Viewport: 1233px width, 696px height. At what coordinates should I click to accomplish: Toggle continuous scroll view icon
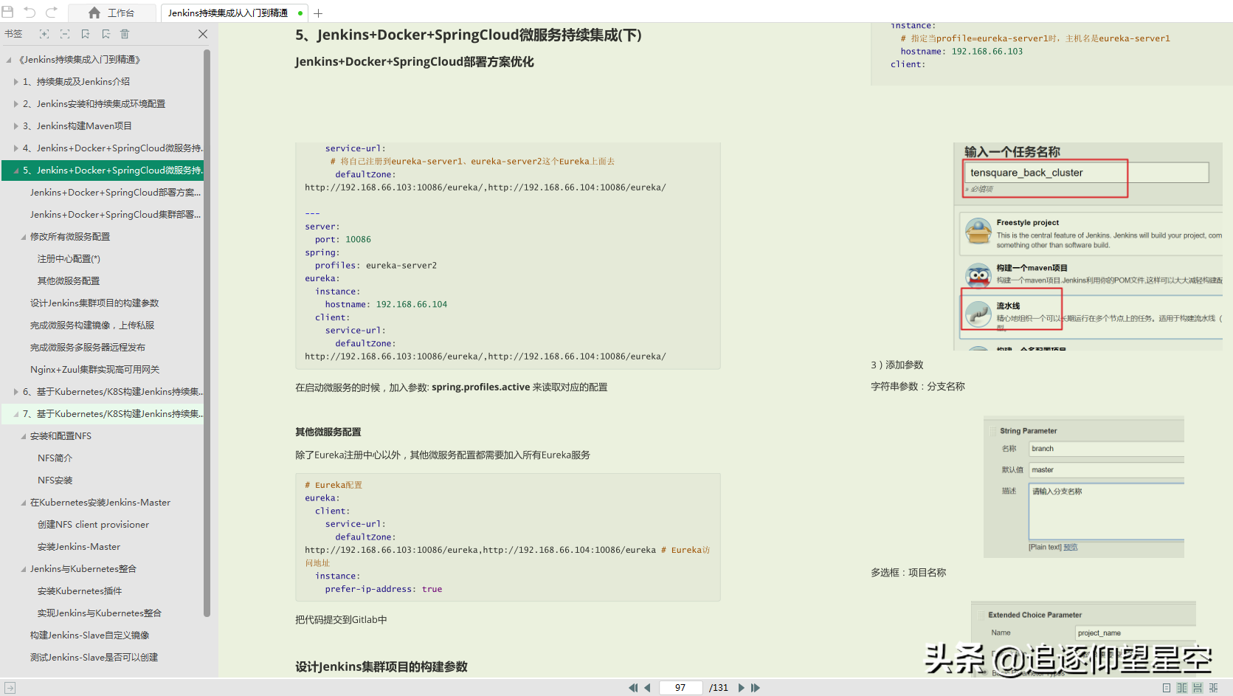click(1198, 688)
